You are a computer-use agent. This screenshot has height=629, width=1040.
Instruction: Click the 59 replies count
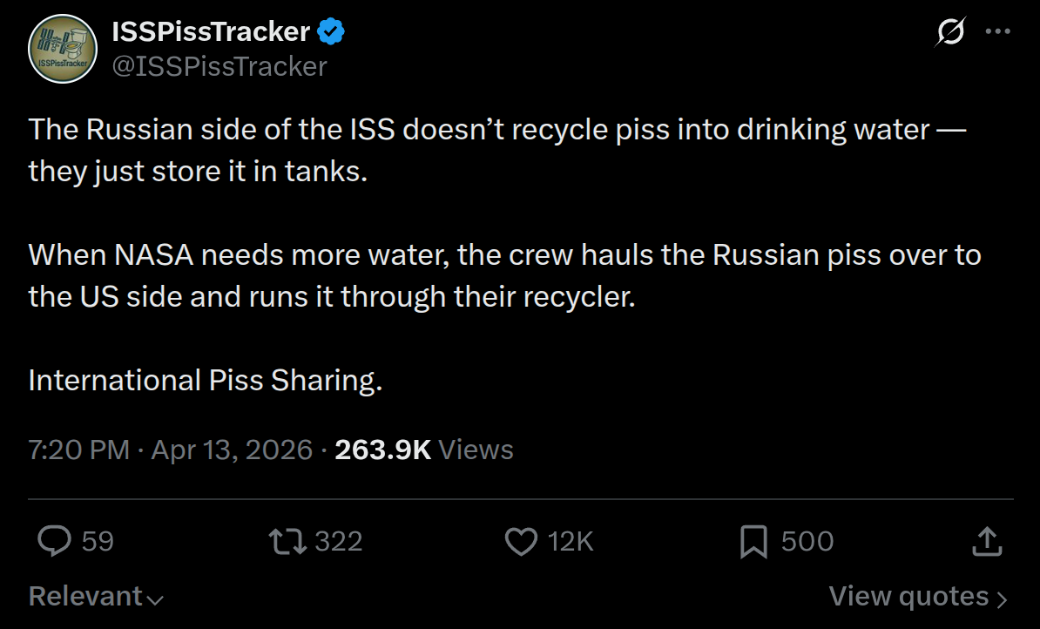coord(98,542)
